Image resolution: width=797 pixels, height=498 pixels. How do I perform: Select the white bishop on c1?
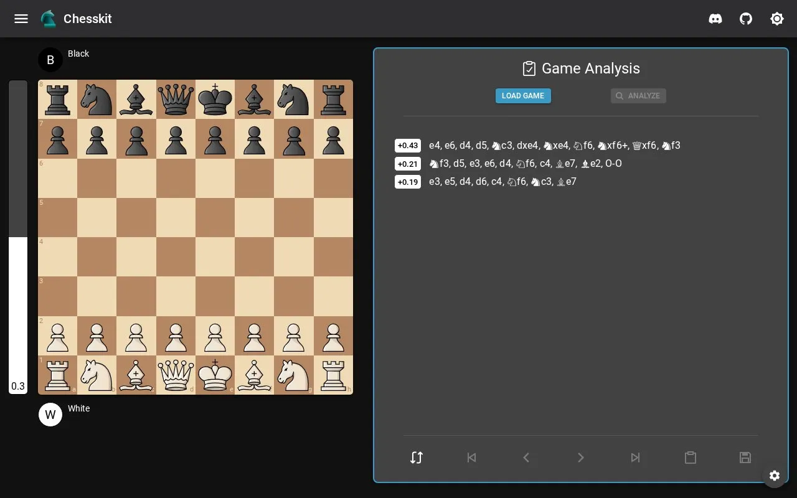coord(136,375)
